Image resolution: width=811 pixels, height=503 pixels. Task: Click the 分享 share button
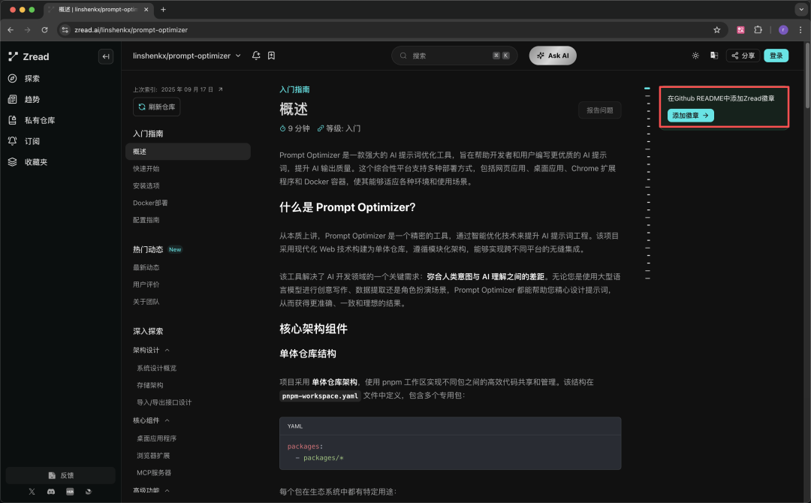(743, 56)
